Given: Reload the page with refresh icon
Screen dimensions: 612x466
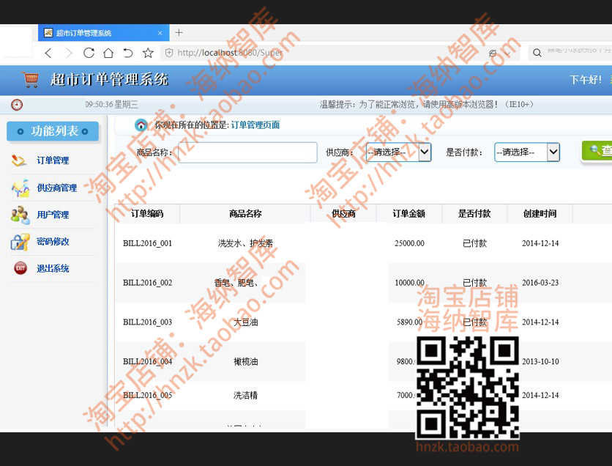Looking at the screenshot, I should tap(89, 53).
